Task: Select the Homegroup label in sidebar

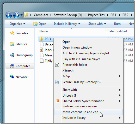Action: click(x=24, y=55)
